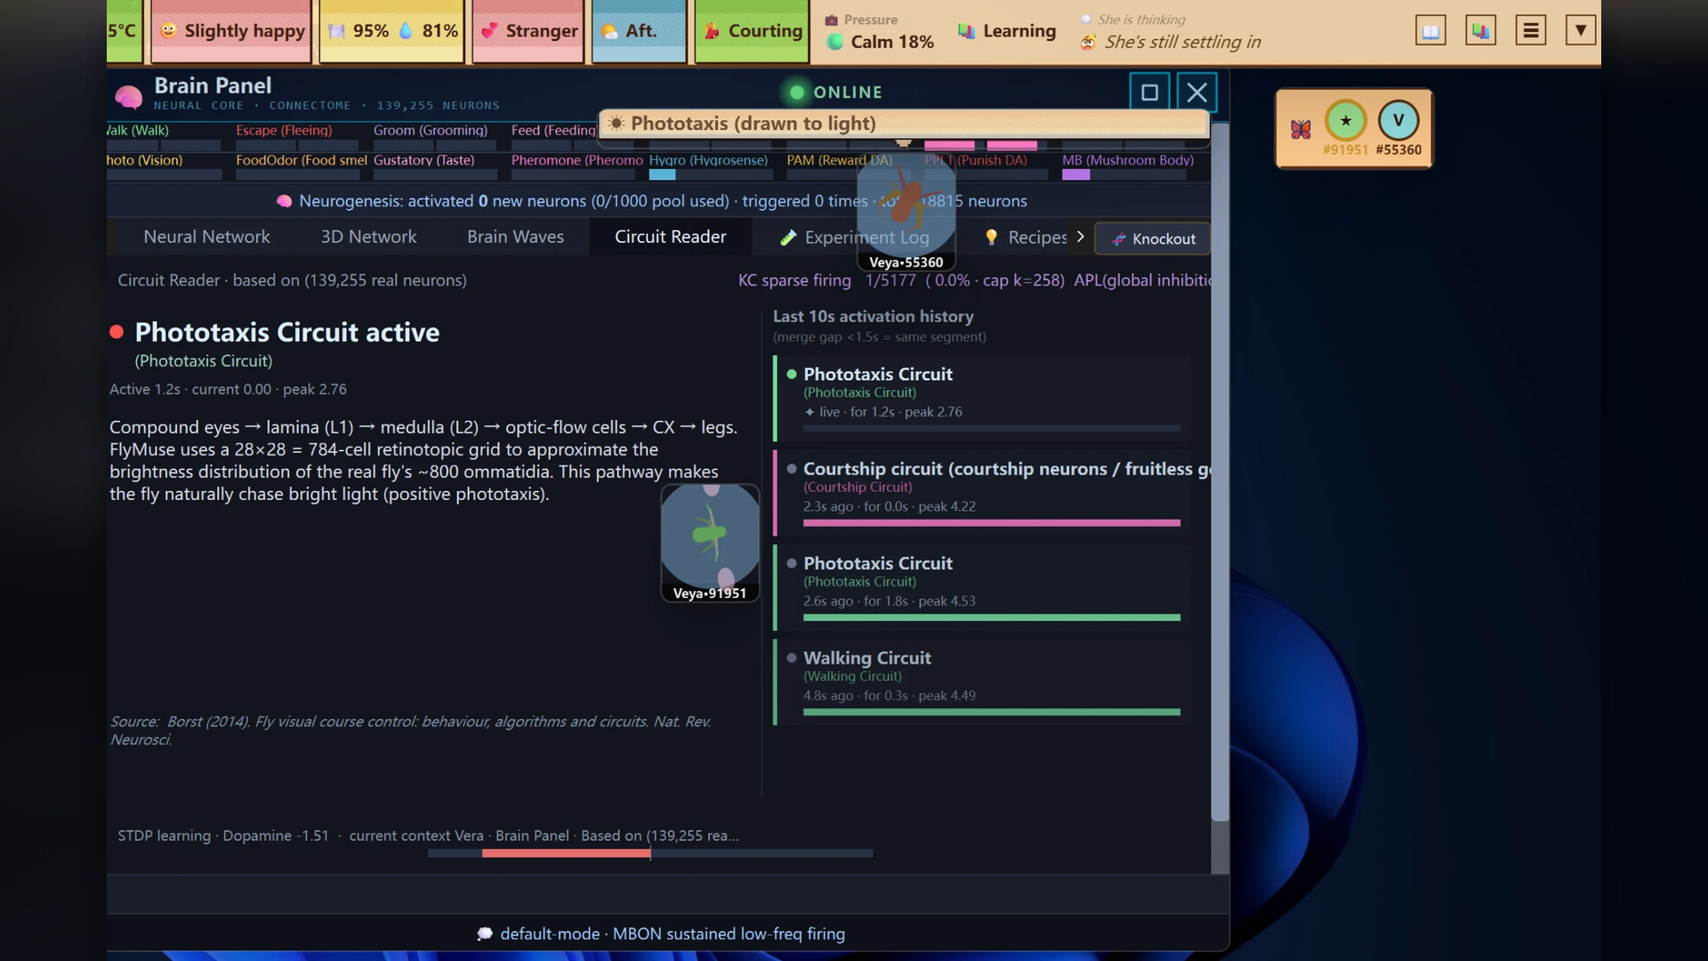The height and width of the screenshot is (961, 1708).
Task: Click the Pheromone neuron group label
Action: coord(577,160)
